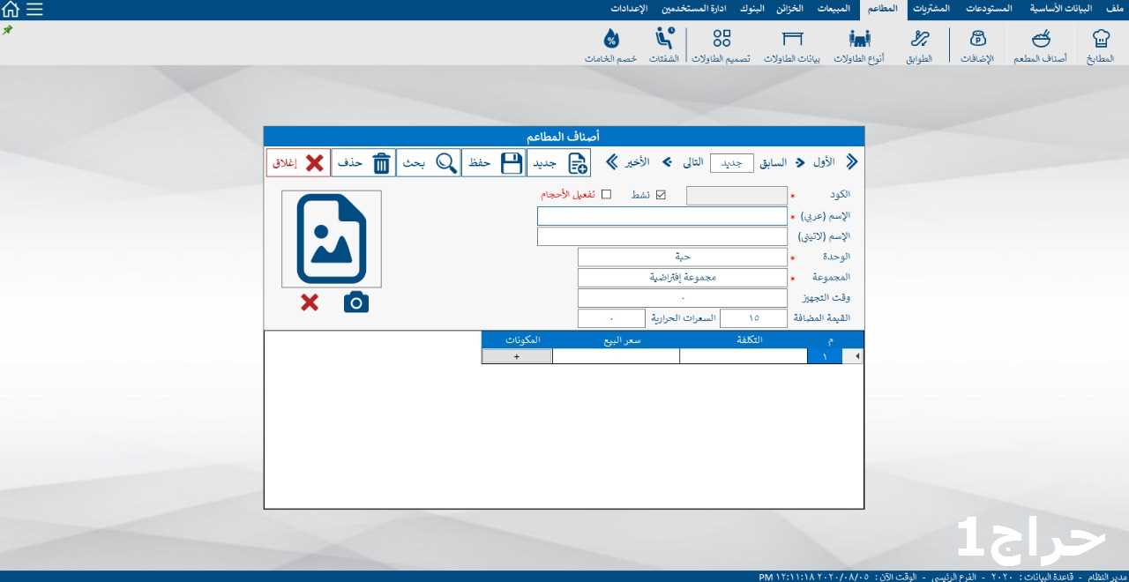Open أصناف المطعم (Restaurant Items) bowl icon
The height and width of the screenshot is (582, 1129).
point(1041,39)
